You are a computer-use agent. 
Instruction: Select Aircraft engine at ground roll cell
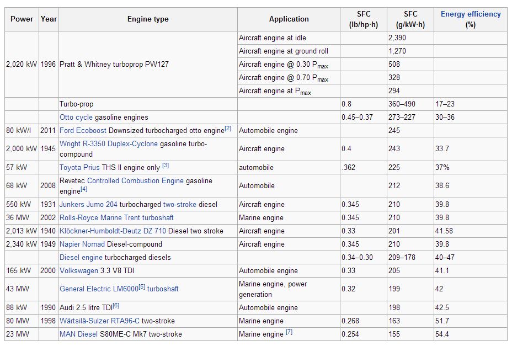point(289,51)
